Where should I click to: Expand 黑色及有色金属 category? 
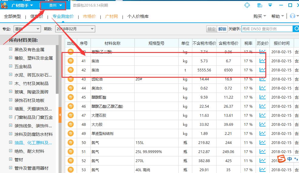[x=11, y=49]
